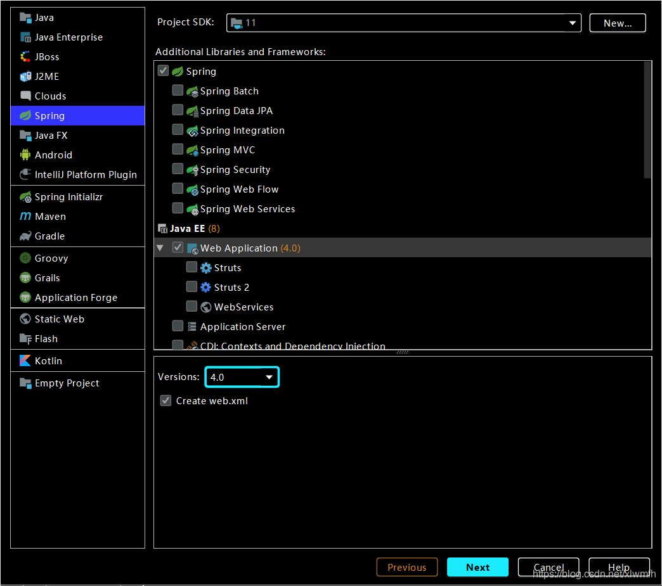Click the Application Forge icon
Image resolution: width=662 pixels, height=586 pixels.
pyautogui.click(x=25, y=297)
